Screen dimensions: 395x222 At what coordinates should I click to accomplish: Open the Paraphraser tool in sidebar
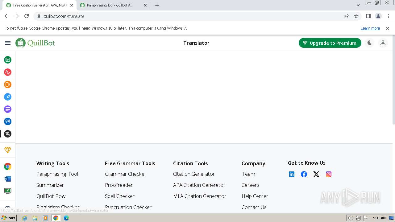click(8, 60)
